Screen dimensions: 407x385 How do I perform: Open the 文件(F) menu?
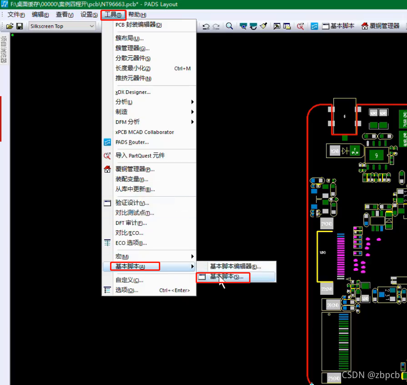[x=16, y=15]
